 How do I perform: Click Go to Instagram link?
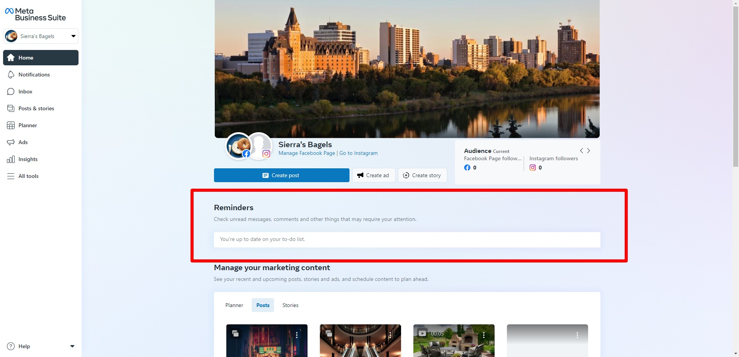tap(358, 153)
